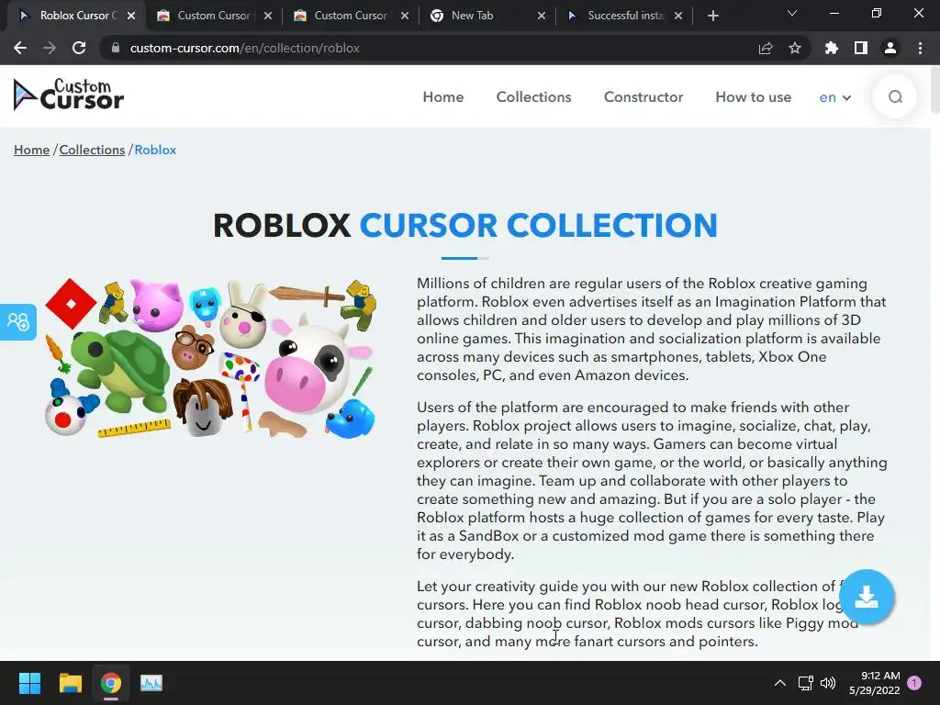Click the Chrome taskbar icon
Image resolution: width=940 pixels, height=705 pixels.
point(110,683)
